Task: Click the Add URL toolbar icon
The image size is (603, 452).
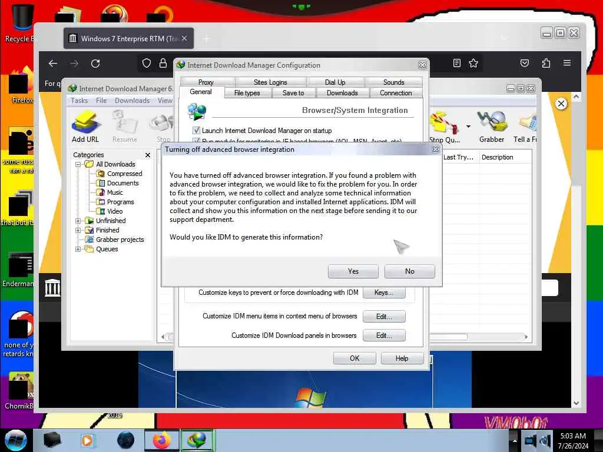Action: [x=85, y=127]
